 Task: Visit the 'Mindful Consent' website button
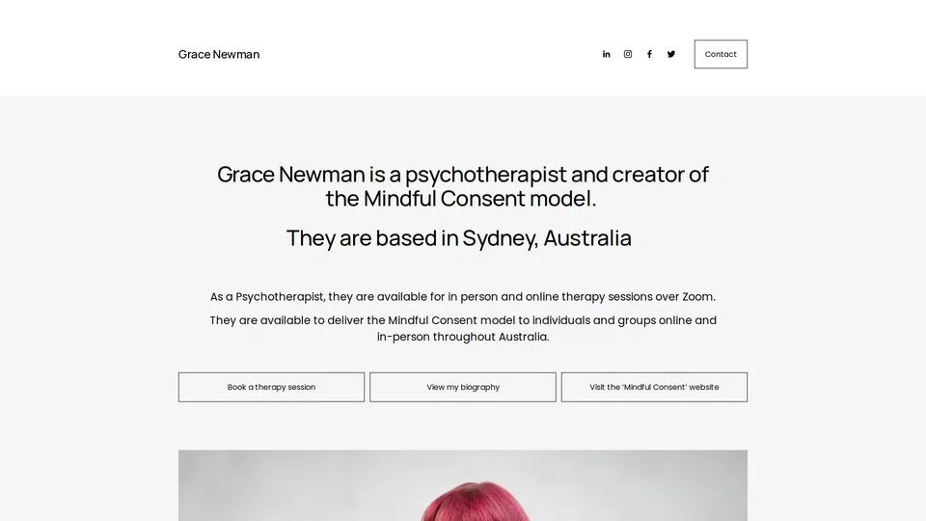[x=654, y=387]
